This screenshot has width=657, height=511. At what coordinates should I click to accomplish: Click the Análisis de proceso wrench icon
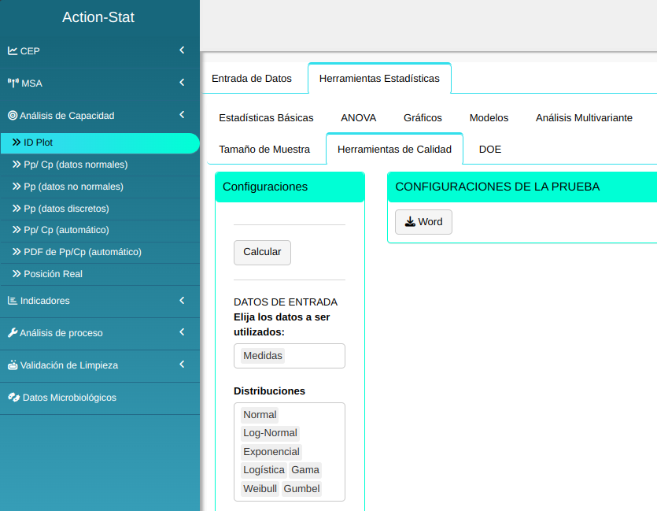pyautogui.click(x=13, y=333)
